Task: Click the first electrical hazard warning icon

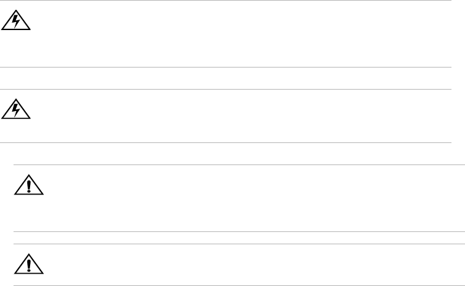Action: 10,22
